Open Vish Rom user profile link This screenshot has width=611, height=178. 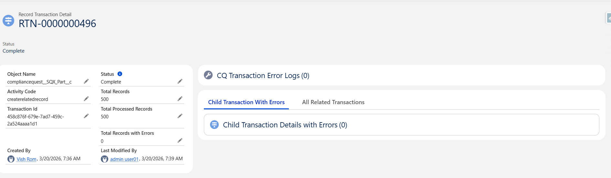(x=26, y=159)
